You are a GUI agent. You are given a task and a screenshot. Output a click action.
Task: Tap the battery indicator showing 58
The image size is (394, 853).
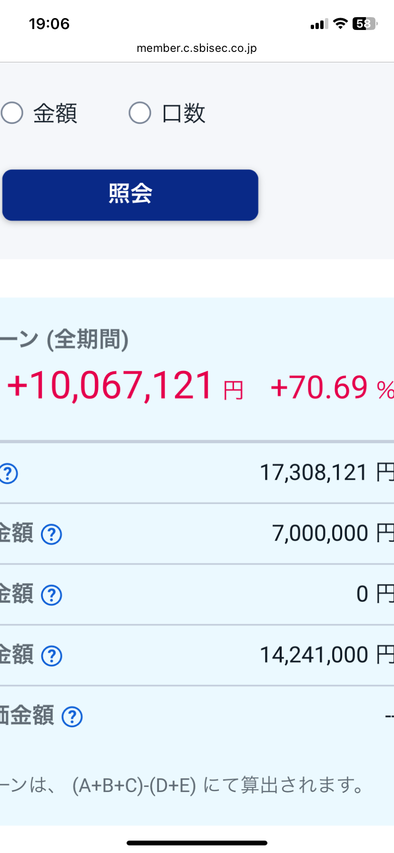(364, 23)
